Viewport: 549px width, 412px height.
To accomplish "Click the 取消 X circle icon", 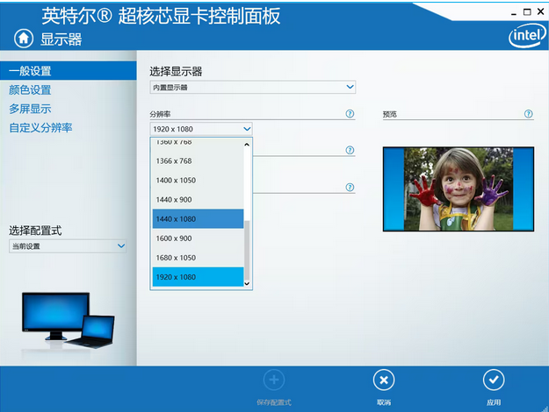I will point(383,380).
